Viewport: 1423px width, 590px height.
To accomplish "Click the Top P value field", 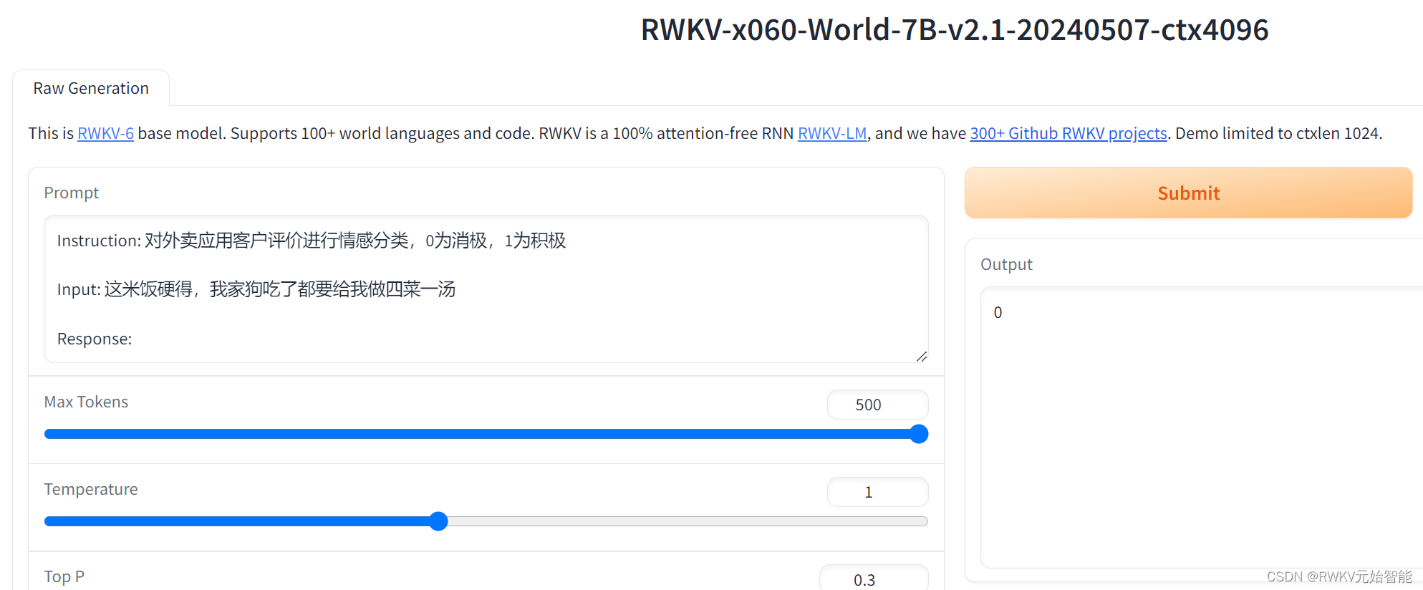I will click(x=874, y=579).
